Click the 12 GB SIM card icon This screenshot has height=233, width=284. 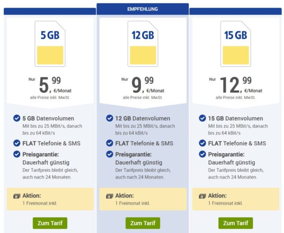click(142, 44)
